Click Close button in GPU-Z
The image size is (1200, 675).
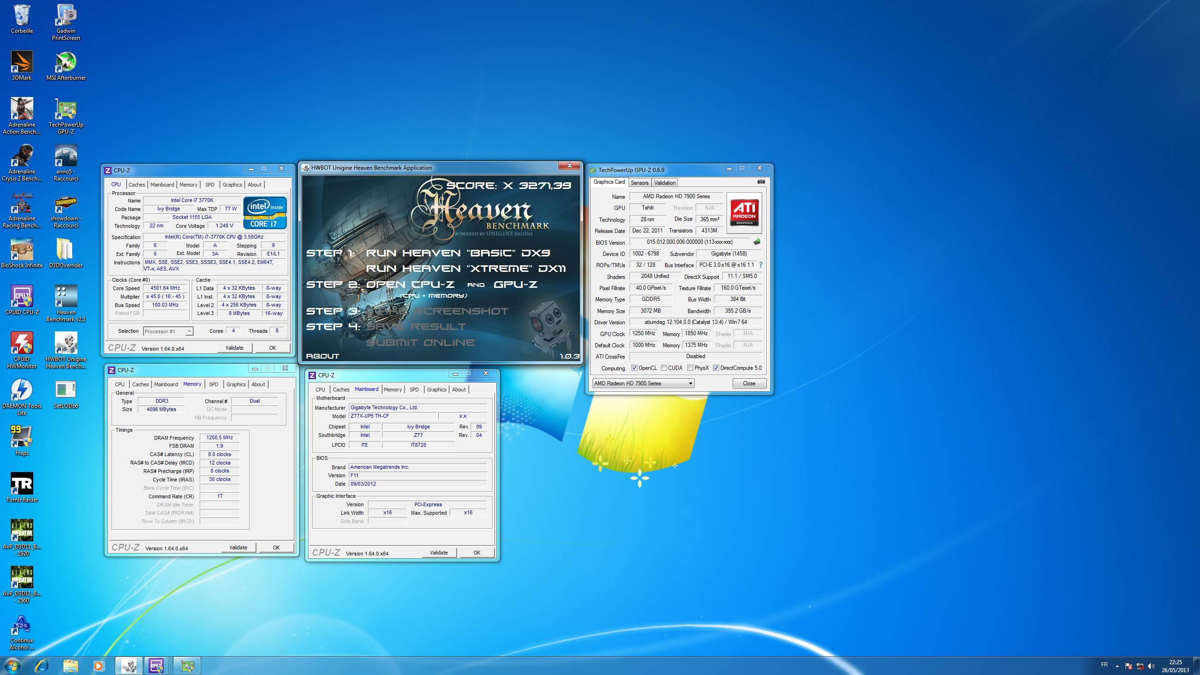[x=749, y=383]
